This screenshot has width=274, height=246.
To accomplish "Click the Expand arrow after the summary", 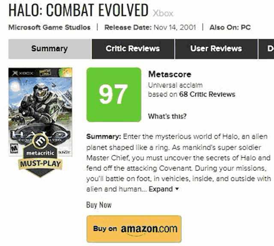I will 177,189.
